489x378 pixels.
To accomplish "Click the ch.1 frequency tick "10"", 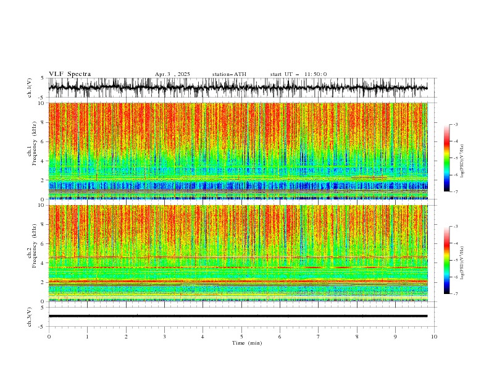I will [42, 103].
